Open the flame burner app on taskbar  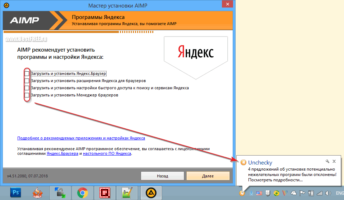(x=37, y=193)
